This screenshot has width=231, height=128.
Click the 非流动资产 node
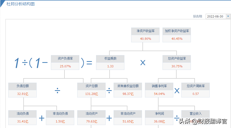tap(128, 117)
